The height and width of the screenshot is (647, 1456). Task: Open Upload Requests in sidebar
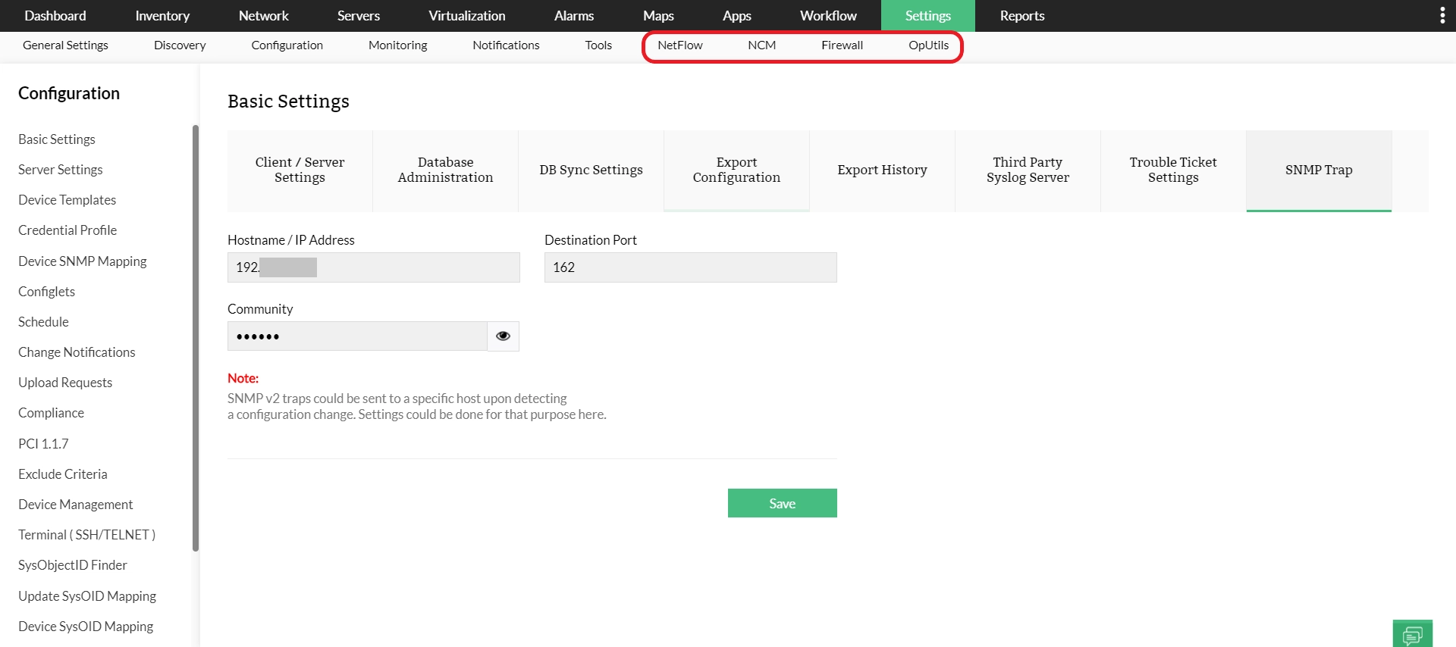point(65,383)
